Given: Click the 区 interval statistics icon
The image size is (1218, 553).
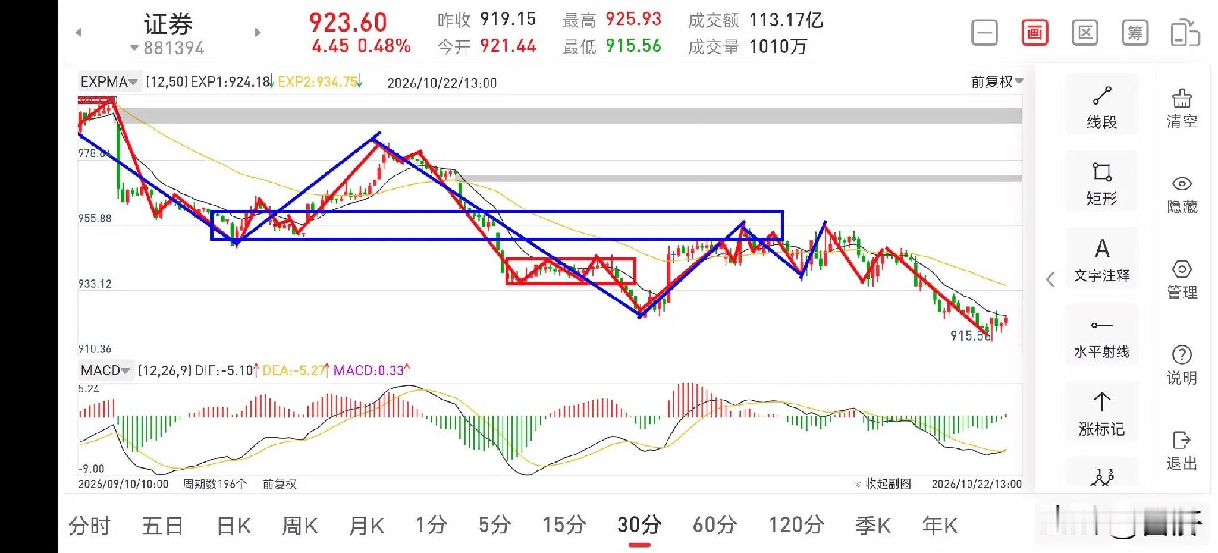Looking at the screenshot, I should [x=1085, y=32].
